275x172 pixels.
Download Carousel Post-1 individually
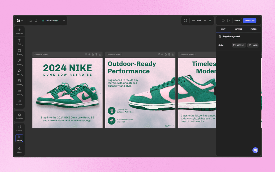point(100,54)
